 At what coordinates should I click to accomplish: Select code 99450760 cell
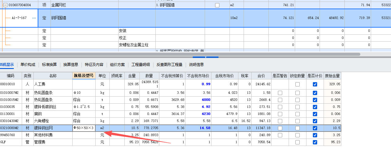tap(11, 135)
